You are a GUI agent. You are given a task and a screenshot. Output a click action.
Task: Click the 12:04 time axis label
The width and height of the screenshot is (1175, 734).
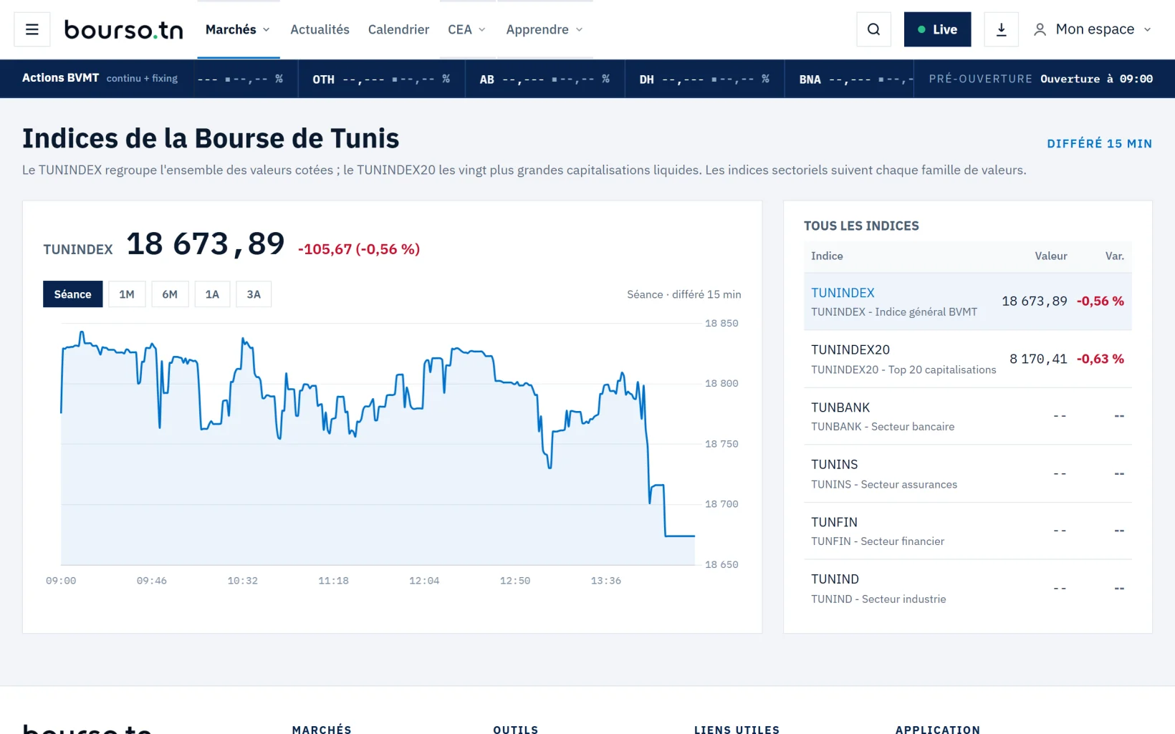(424, 581)
